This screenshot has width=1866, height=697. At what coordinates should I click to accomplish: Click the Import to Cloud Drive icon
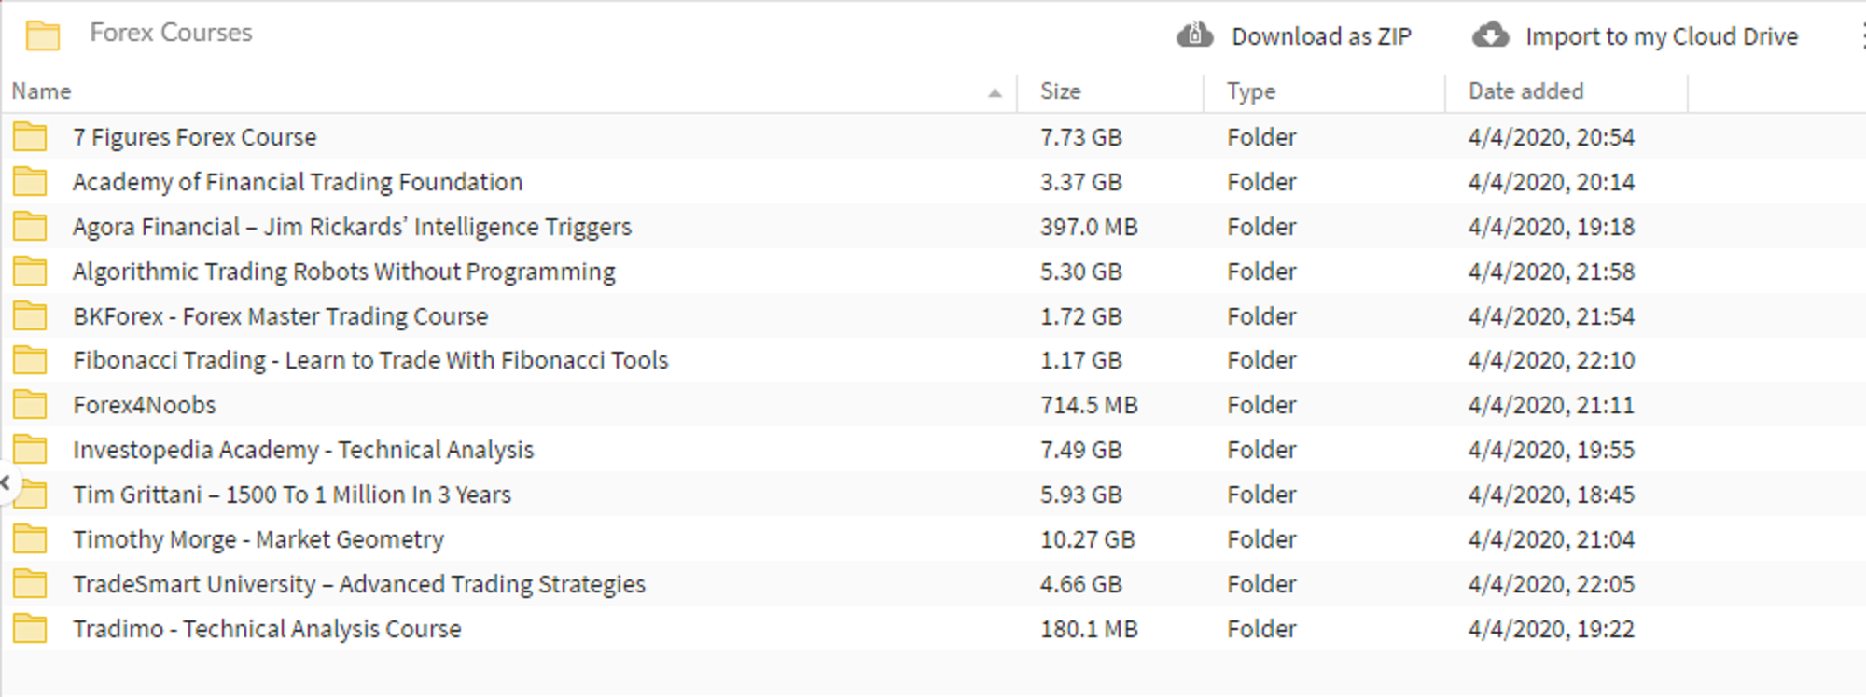(1490, 35)
